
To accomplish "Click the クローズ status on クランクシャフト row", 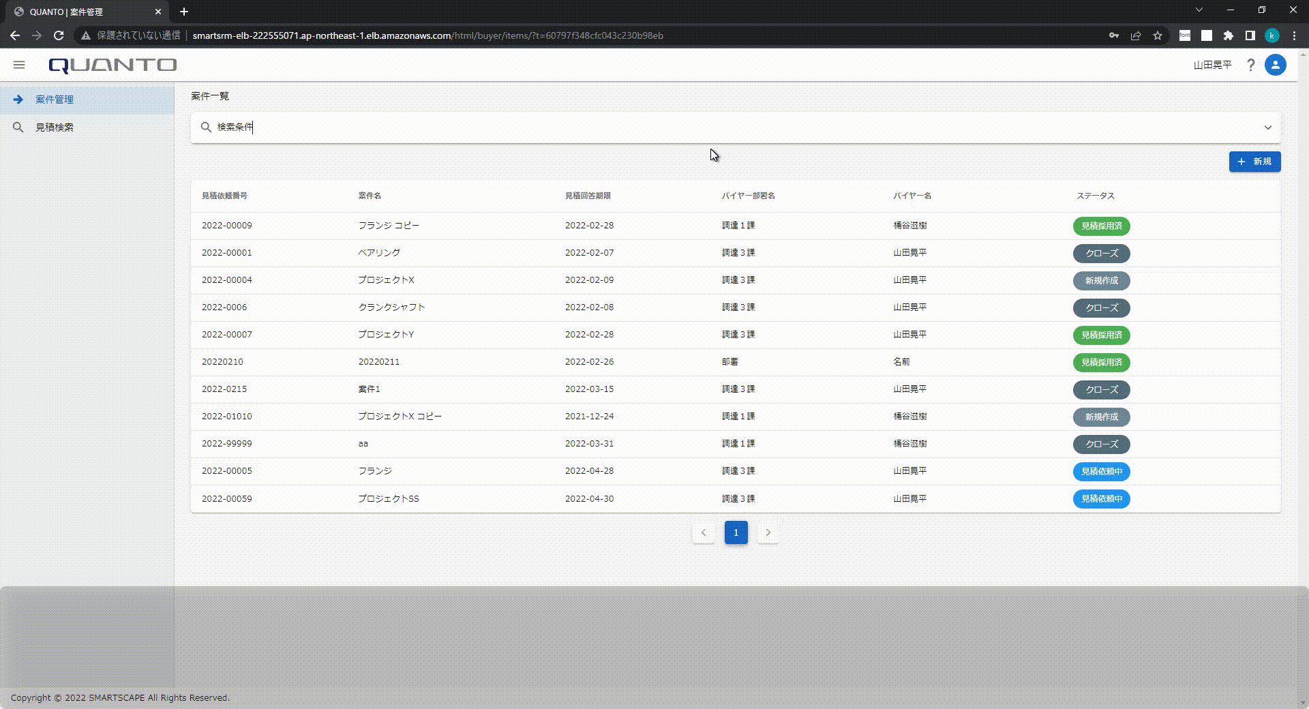I will (x=1101, y=307).
